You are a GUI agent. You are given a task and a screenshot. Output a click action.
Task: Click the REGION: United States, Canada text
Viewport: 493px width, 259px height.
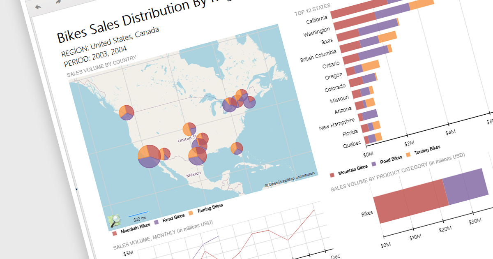tap(110, 42)
